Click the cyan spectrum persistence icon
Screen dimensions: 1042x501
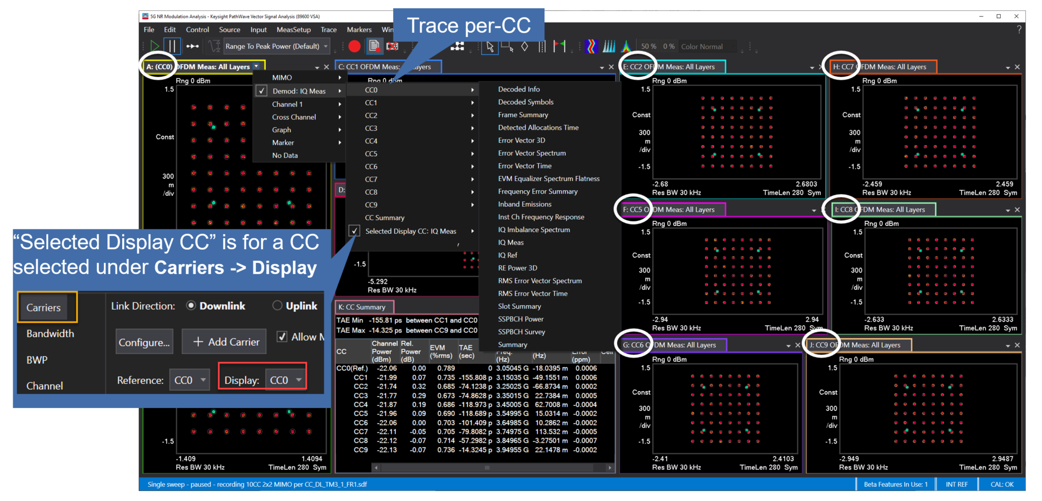[609, 46]
